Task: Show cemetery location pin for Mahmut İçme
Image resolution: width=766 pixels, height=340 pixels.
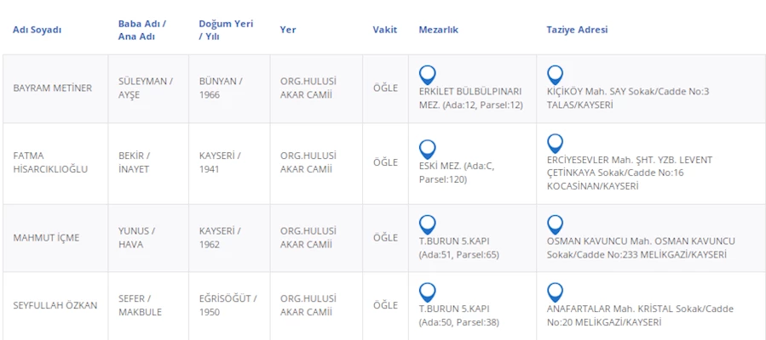Action: point(428,224)
